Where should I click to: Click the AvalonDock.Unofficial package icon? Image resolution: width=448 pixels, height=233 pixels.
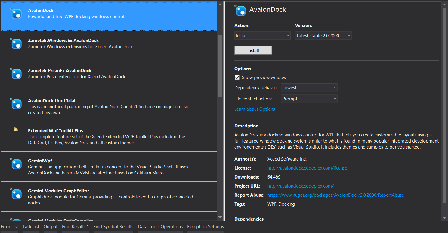click(16, 104)
